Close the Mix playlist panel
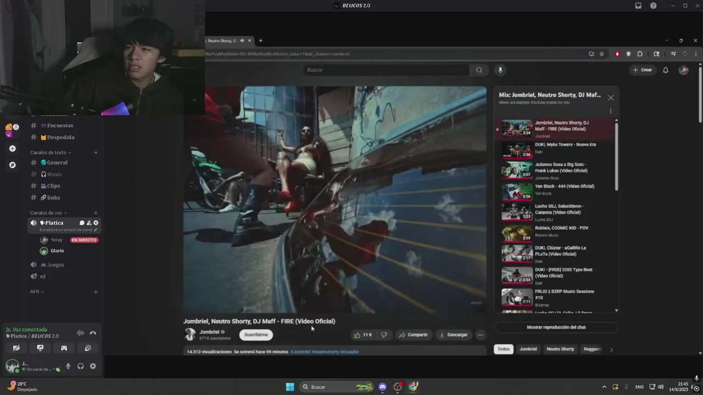The image size is (703, 395). click(610, 98)
